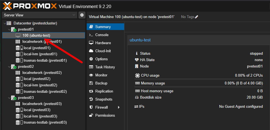
Task: Click the Bootdisk size drive icon
Action: point(137,97)
